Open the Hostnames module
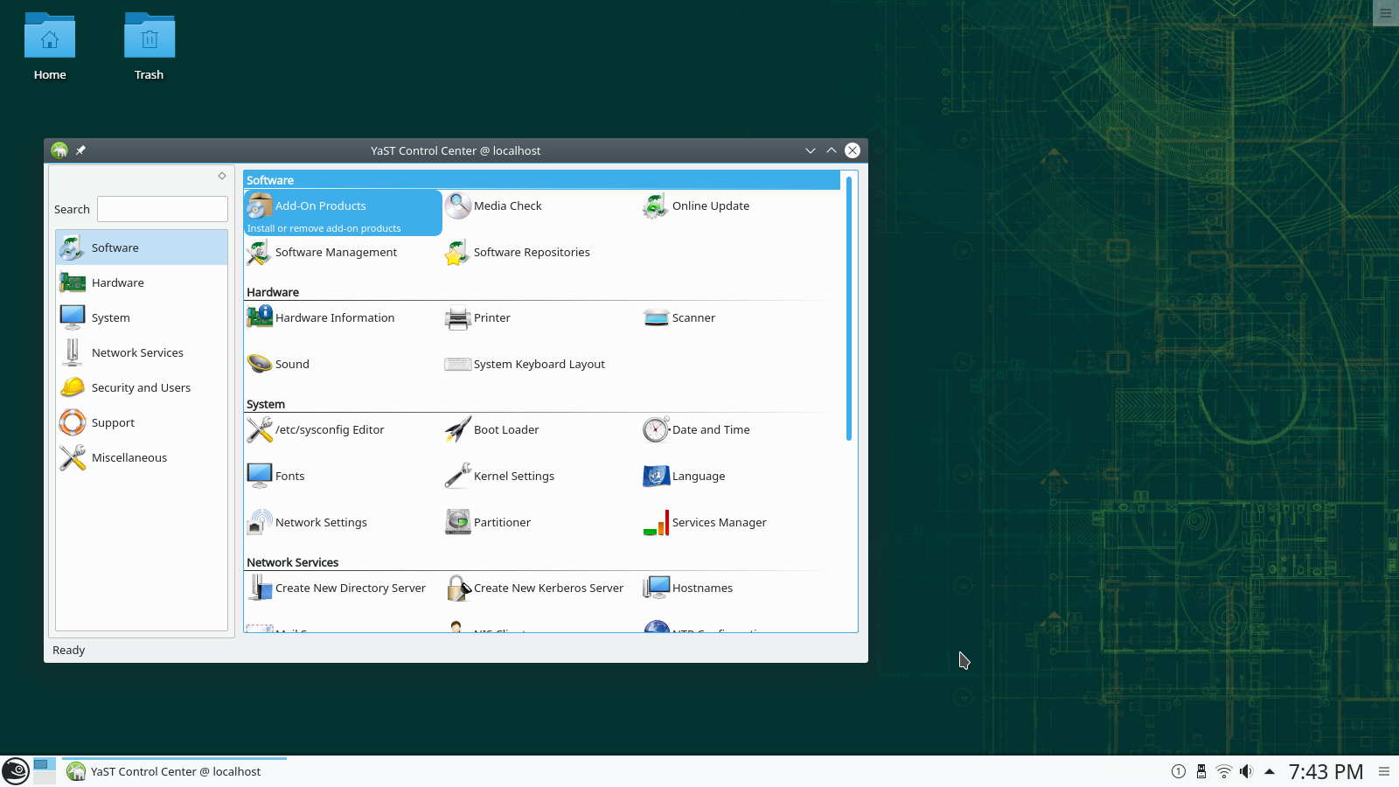Screen dimensions: 1399x787 click(688, 589)
